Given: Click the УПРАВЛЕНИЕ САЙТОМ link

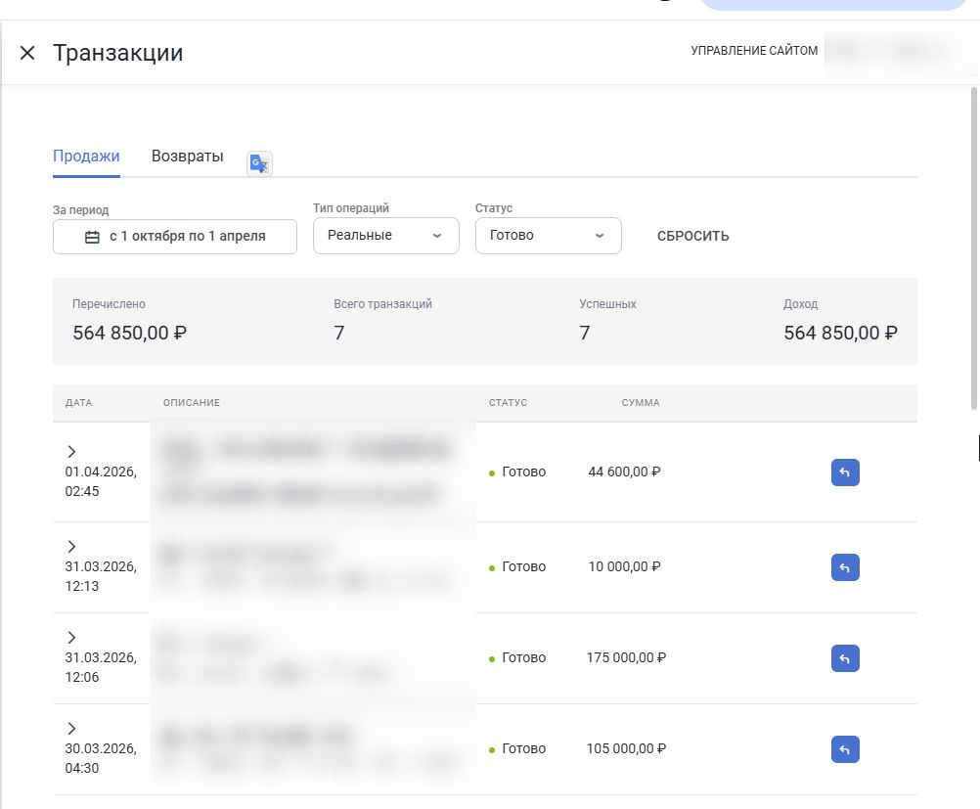Looking at the screenshot, I should click(x=754, y=51).
